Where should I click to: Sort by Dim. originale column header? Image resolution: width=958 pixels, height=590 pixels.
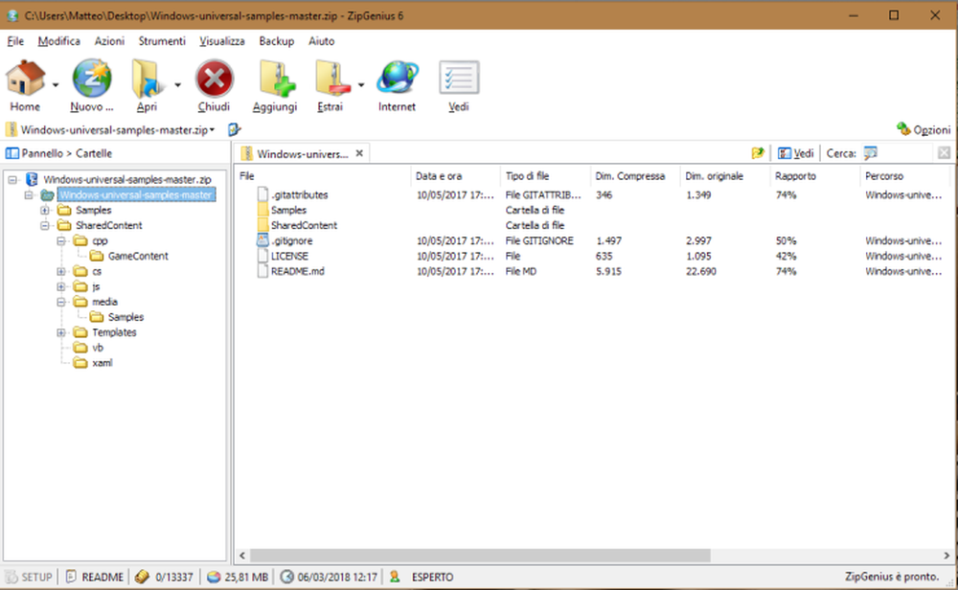pyautogui.click(x=724, y=176)
